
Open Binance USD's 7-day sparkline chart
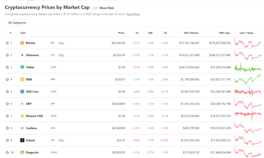point(248,116)
